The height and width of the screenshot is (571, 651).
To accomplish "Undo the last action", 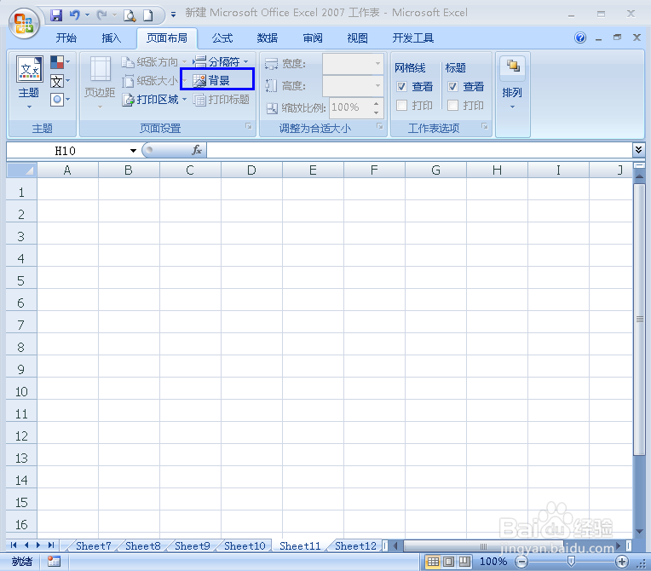I will pos(75,16).
